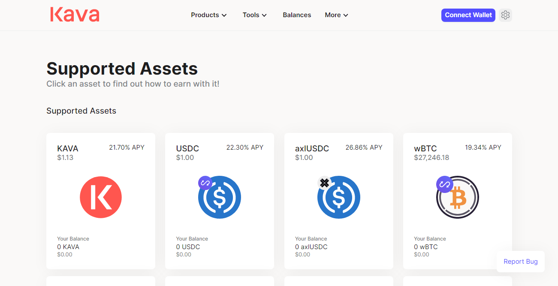This screenshot has height=286, width=558.
Task: Click the Connect Wallet button
Action: point(468,15)
